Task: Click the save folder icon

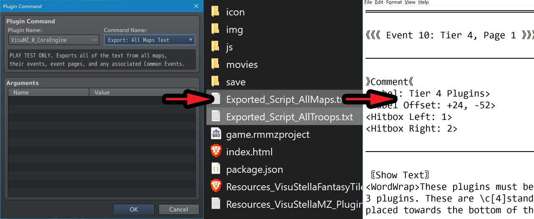Action: [215, 82]
